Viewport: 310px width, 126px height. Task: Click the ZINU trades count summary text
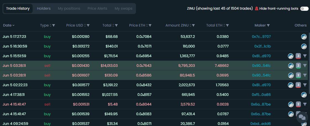click(220, 9)
